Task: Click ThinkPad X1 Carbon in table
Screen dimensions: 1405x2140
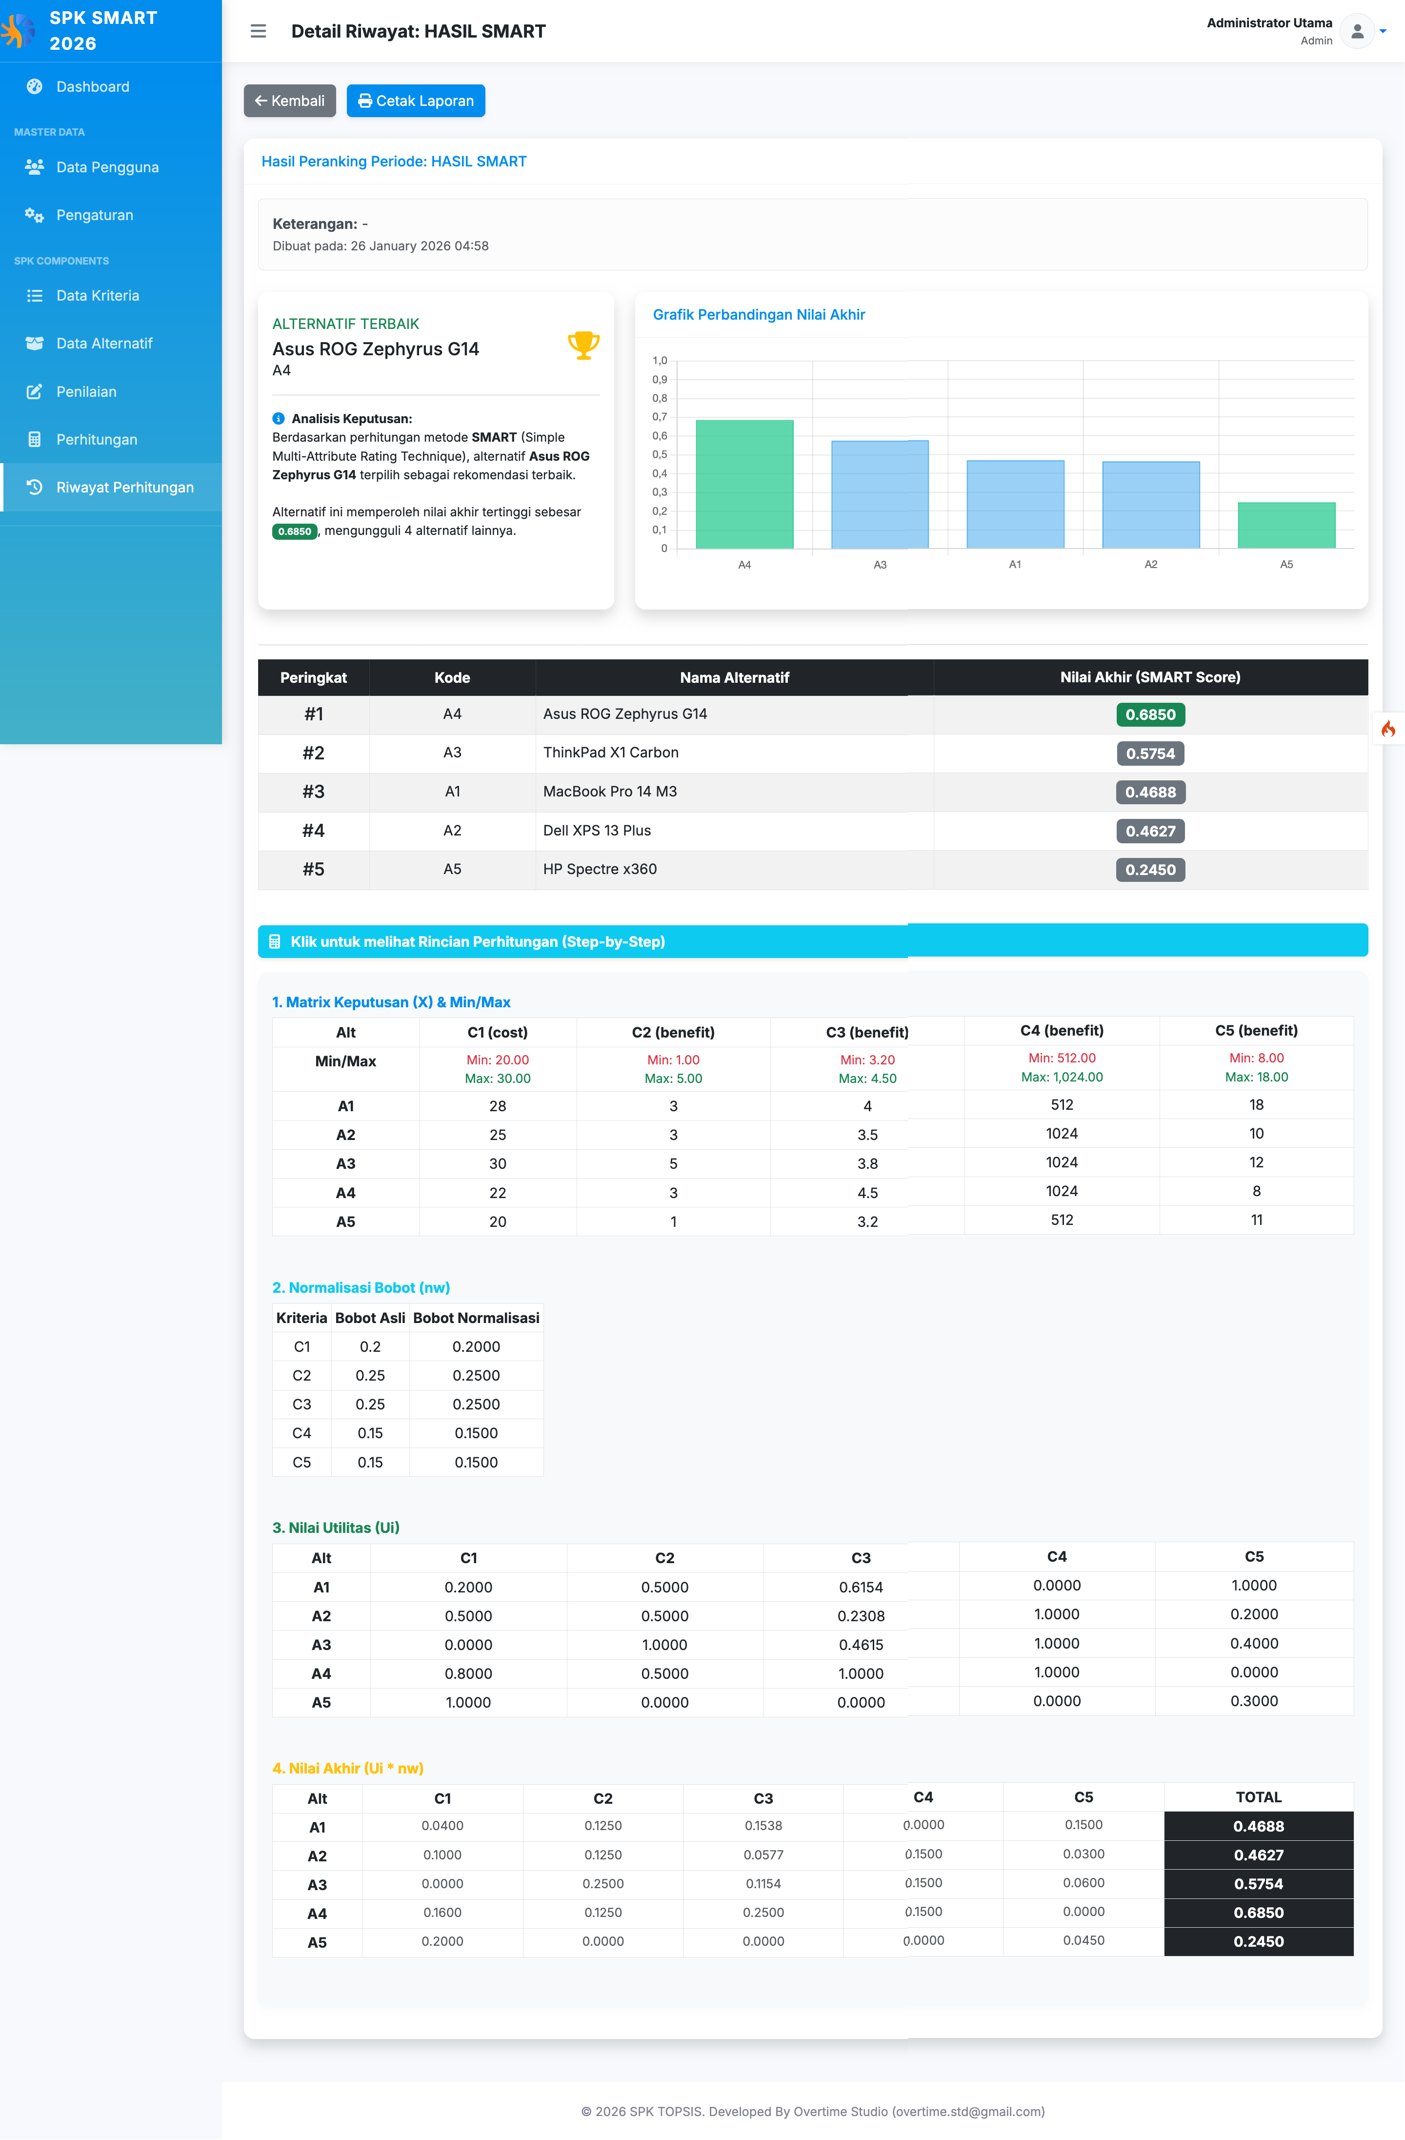Action: 610,753
